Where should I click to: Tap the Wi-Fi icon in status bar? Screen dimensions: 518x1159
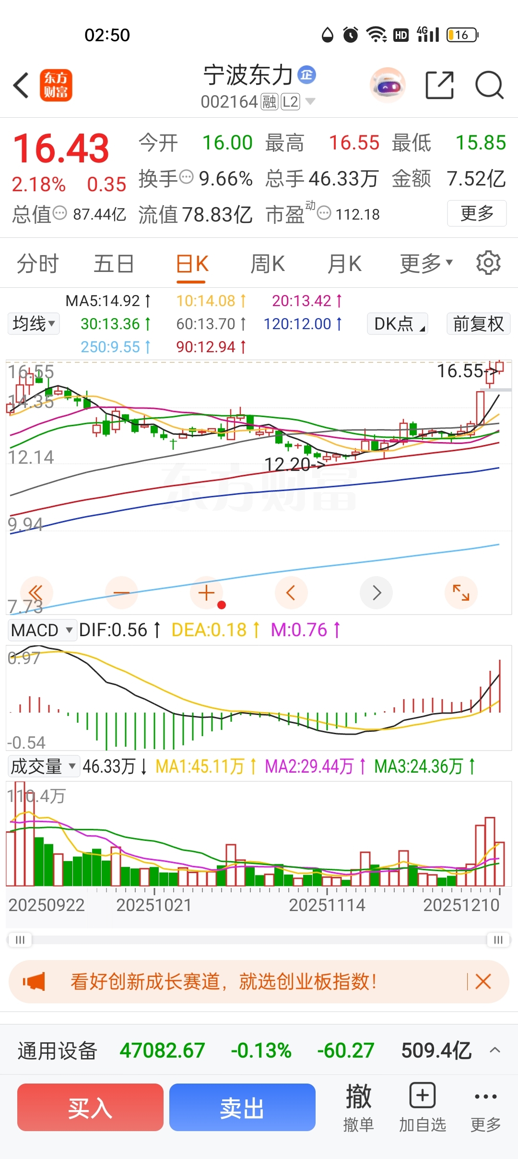377,35
